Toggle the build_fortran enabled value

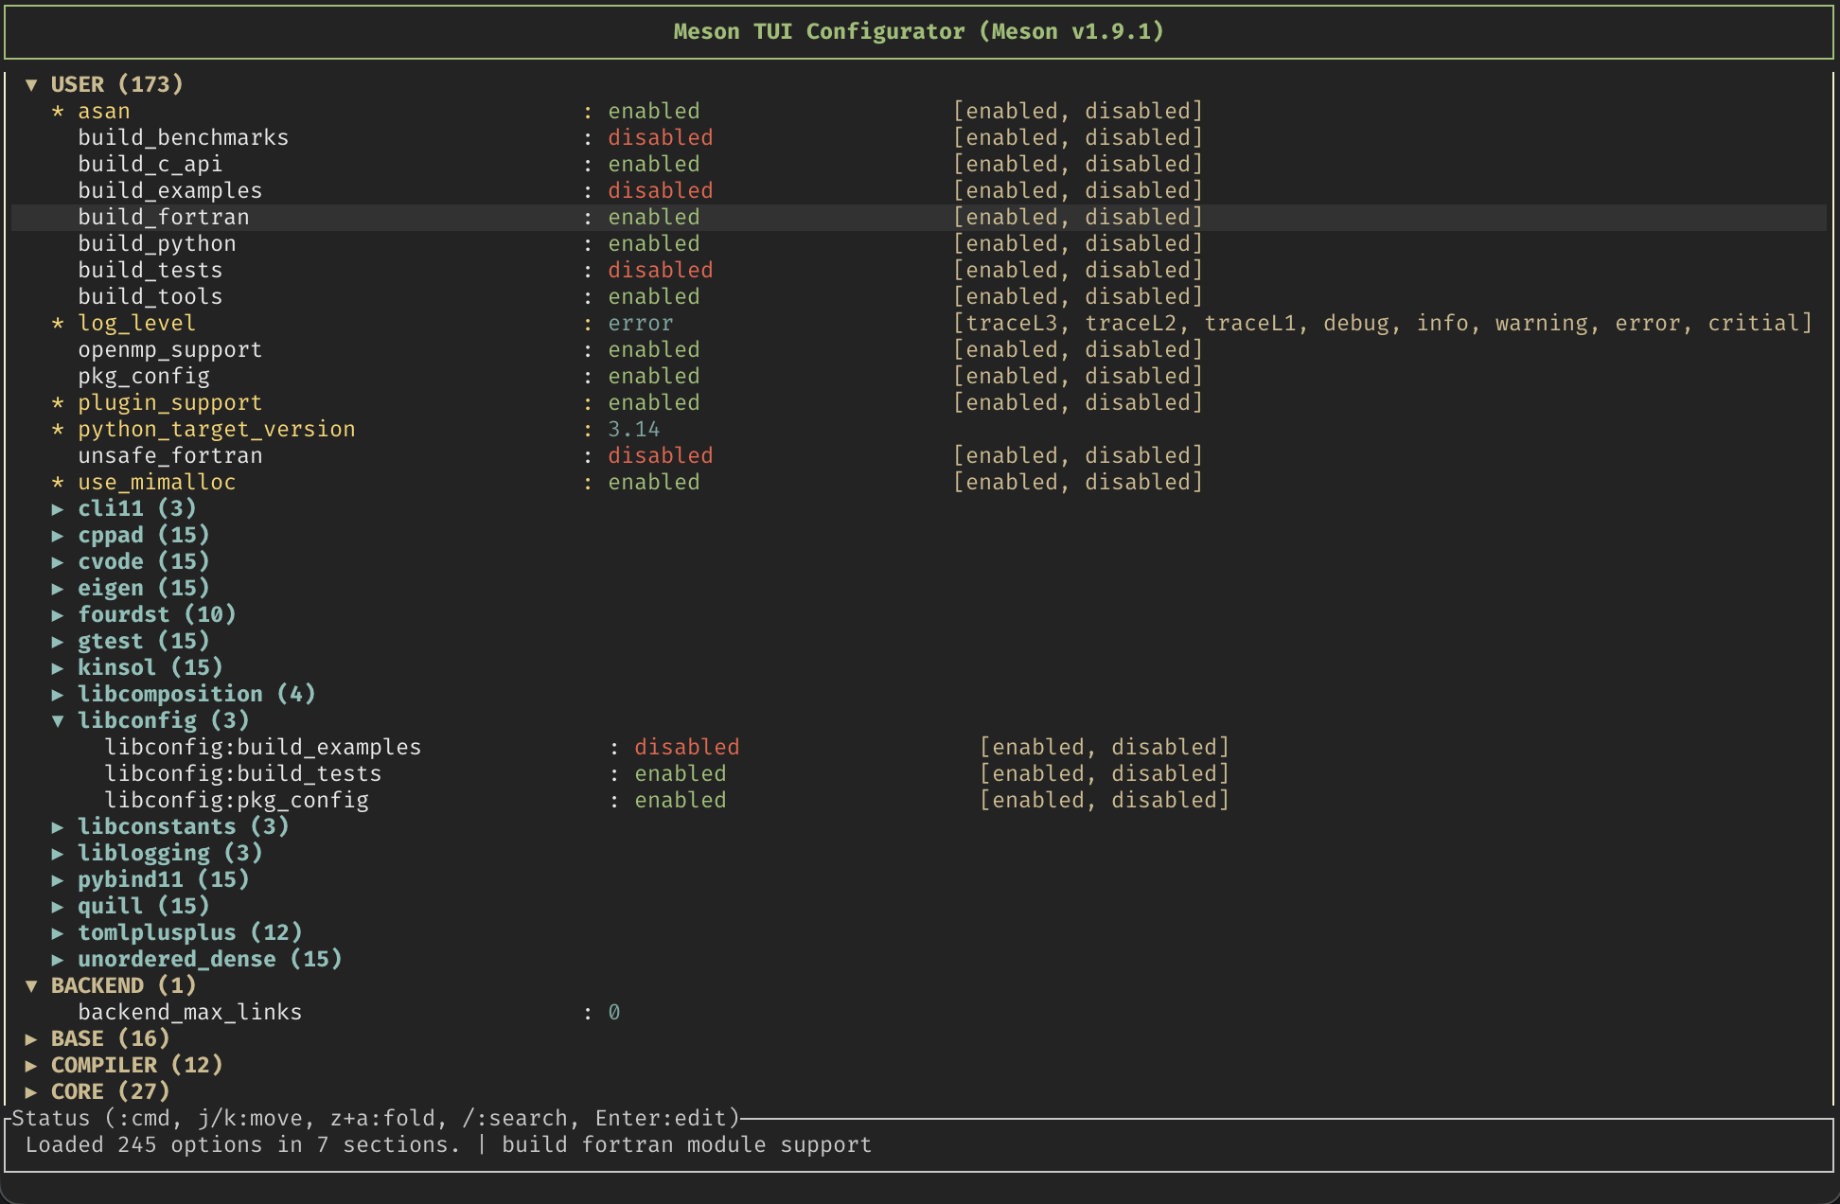653,218
